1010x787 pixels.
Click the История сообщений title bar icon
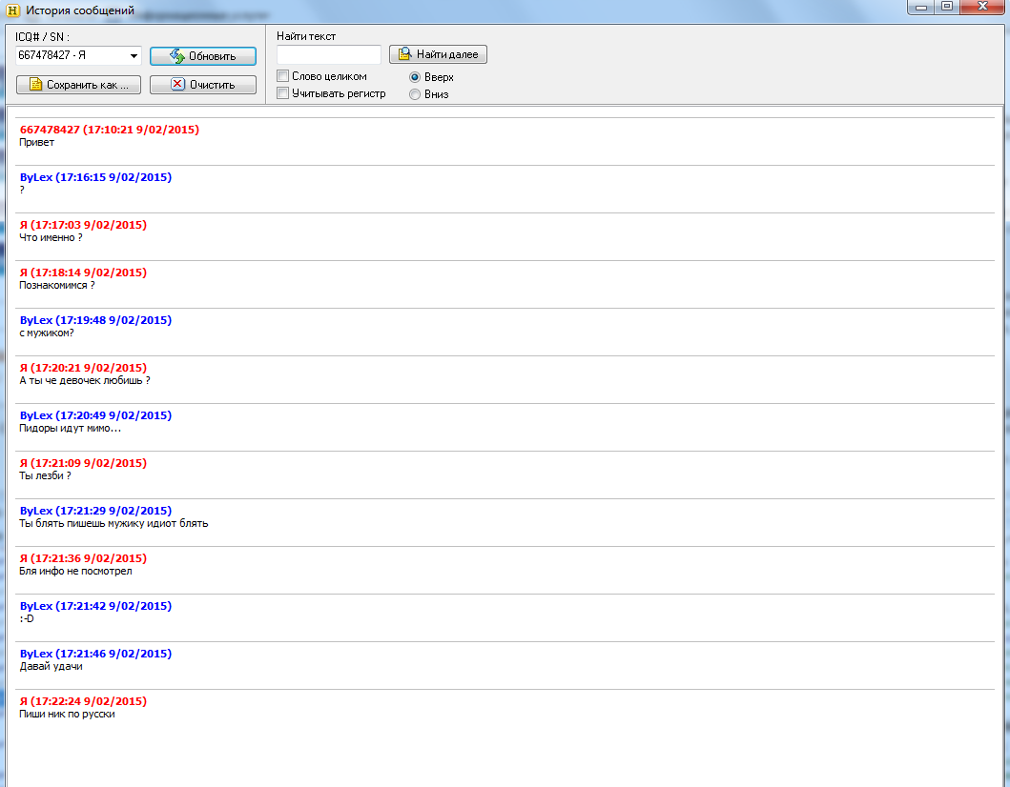[x=12, y=10]
